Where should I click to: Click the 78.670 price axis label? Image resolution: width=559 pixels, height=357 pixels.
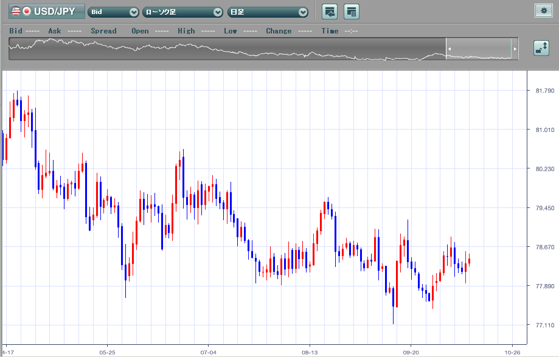coord(545,247)
